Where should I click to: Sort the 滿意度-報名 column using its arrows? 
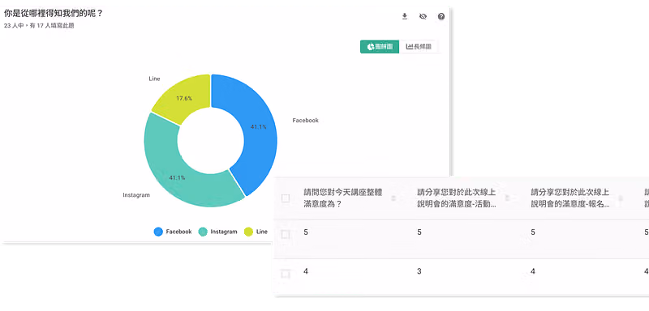coord(621,198)
